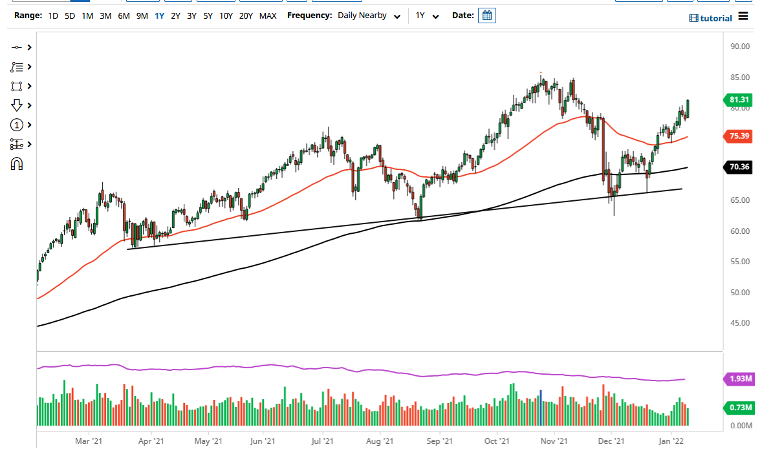Select the arrow annotation tool
Image resolution: width=762 pixels, height=449 pixels.
pos(17,105)
